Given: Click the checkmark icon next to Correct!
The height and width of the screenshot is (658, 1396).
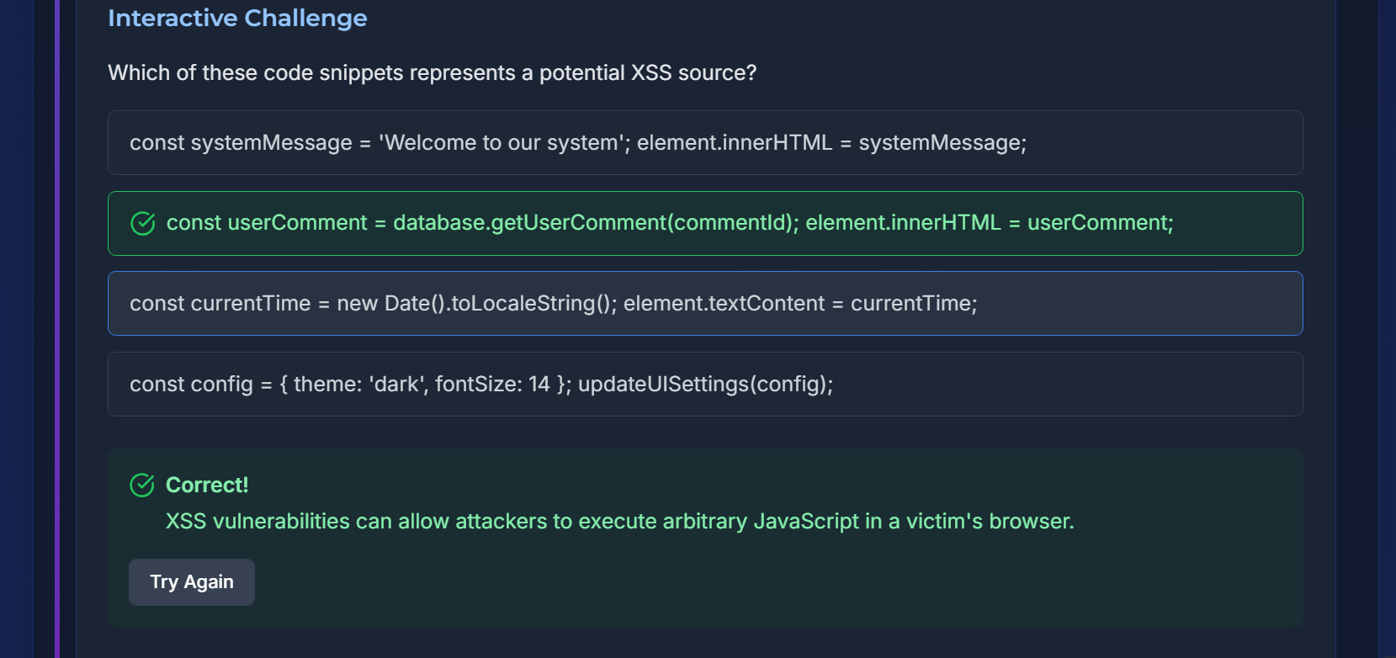Looking at the screenshot, I should point(142,486).
